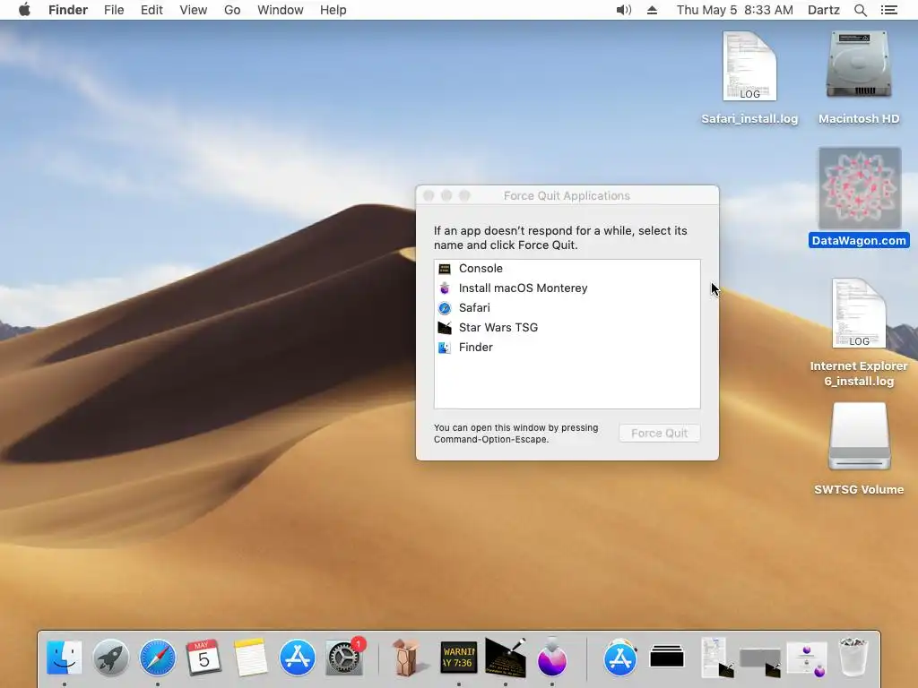Image resolution: width=918 pixels, height=688 pixels.
Task: Select Safari in Force Quit list
Action: pyautogui.click(x=567, y=308)
